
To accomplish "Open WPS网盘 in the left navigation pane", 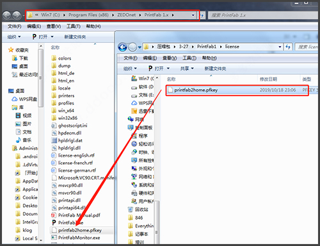I will (24, 99).
